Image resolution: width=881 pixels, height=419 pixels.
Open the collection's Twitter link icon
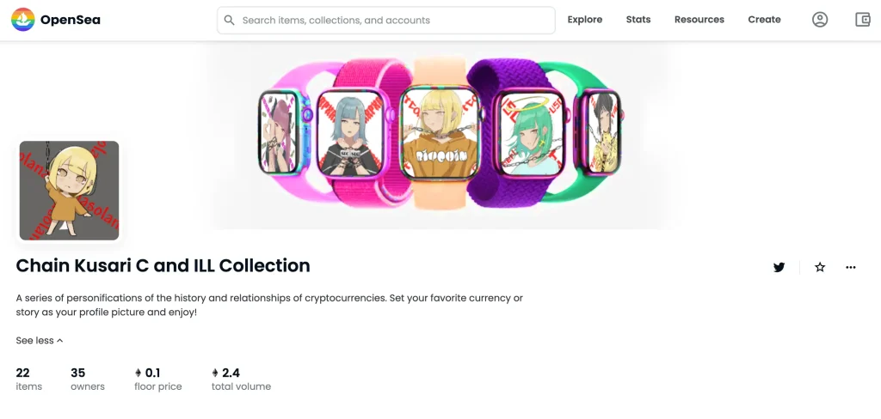pyautogui.click(x=779, y=267)
